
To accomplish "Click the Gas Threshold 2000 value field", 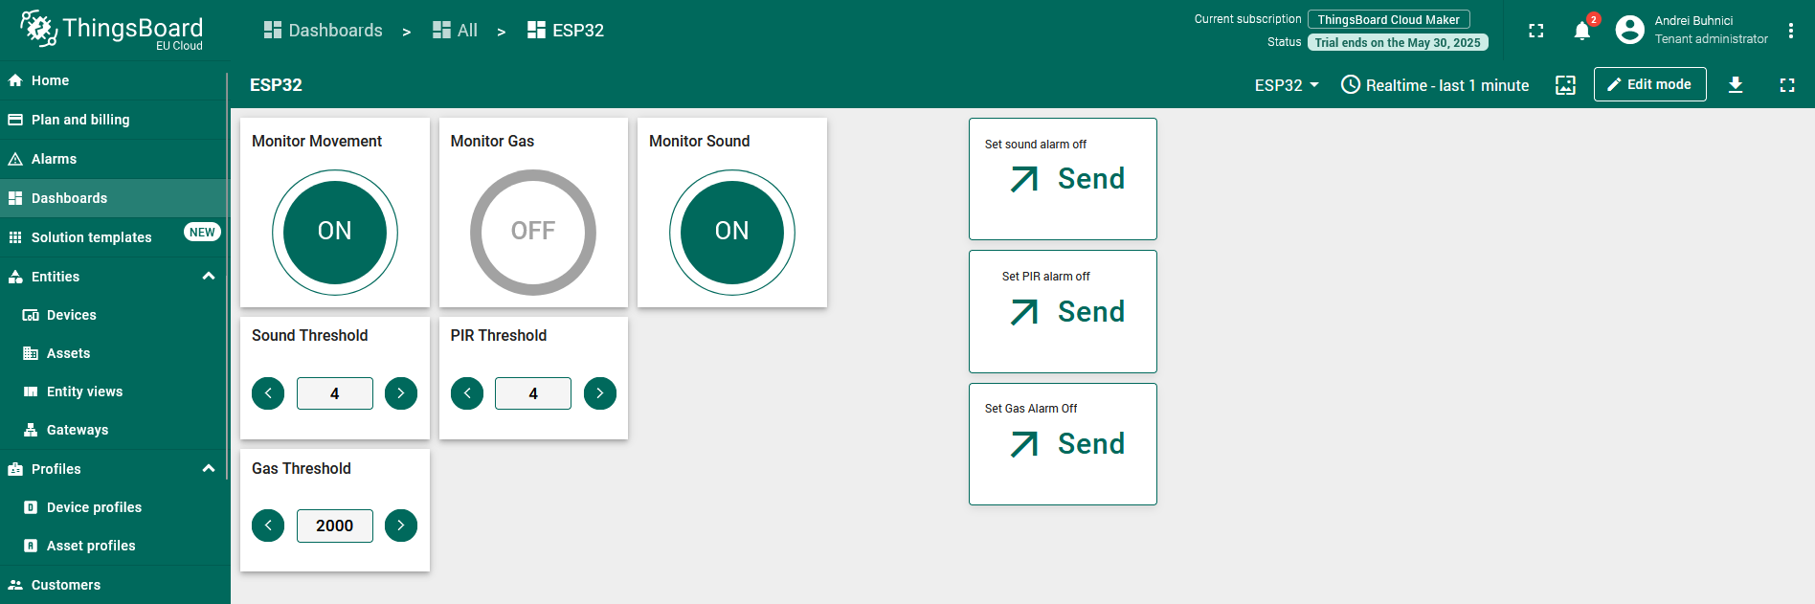I will [335, 526].
